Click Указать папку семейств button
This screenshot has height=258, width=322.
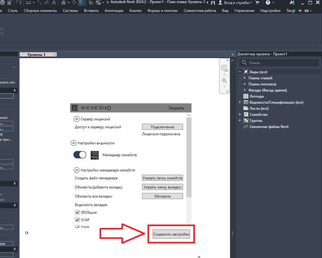(163, 178)
